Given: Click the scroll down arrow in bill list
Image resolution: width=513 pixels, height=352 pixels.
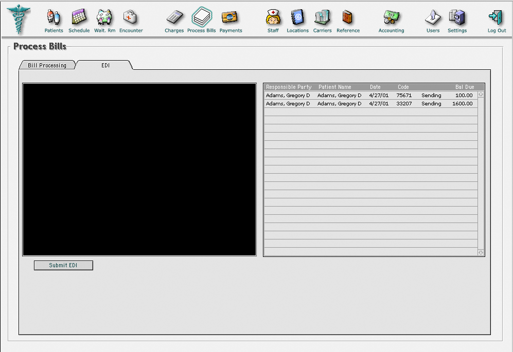Looking at the screenshot, I should point(481,252).
